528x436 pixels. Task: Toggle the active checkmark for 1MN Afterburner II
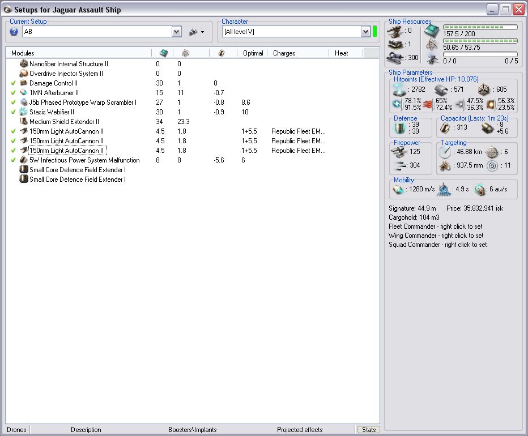(x=13, y=93)
